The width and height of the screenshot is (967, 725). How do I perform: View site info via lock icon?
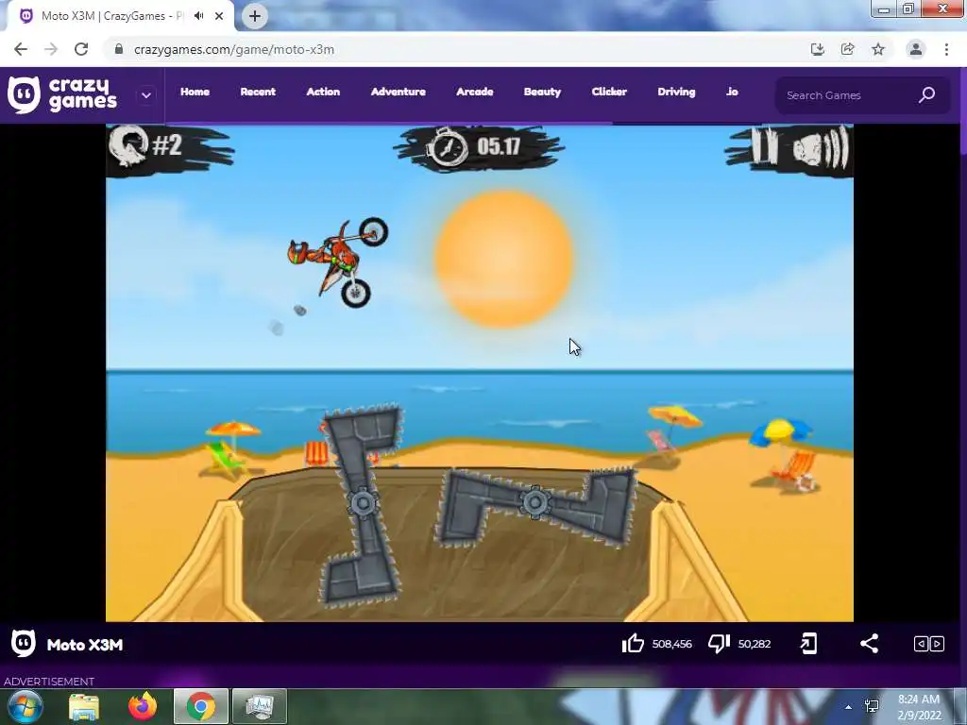[x=119, y=49]
